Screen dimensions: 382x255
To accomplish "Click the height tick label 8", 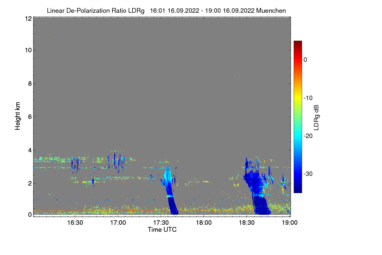I will [30, 84].
